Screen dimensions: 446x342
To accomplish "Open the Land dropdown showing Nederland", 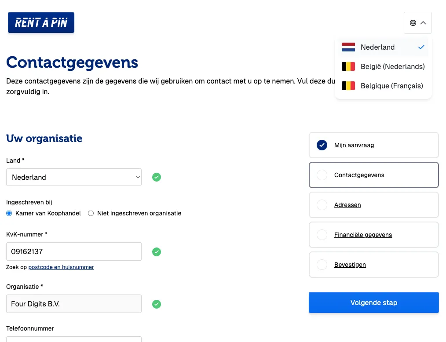I will [73, 177].
